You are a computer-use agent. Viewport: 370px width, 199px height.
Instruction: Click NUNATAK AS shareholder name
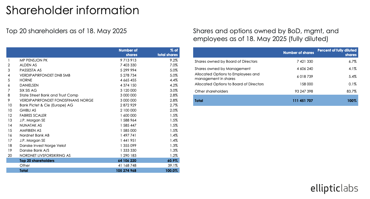click(31, 125)
